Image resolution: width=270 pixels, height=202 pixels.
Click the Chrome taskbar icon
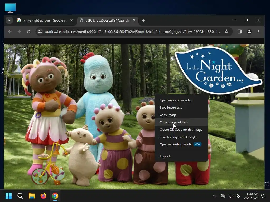pyautogui.click(x=55, y=196)
